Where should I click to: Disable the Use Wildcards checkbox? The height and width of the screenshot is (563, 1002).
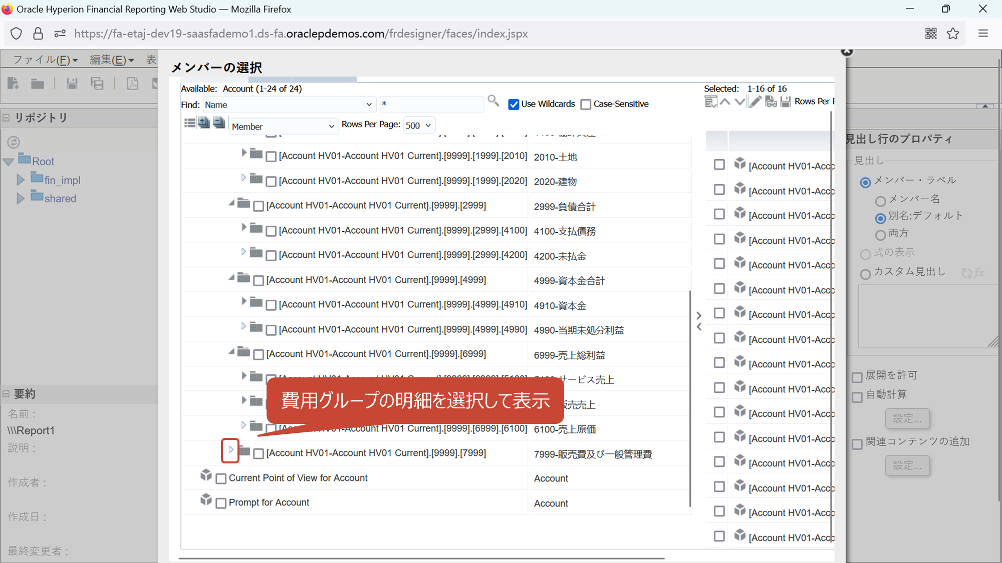(x=514, y=104)
